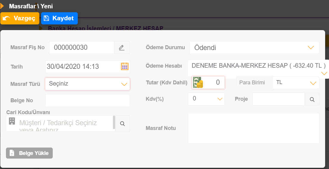Open the Para Birimi TL dropdown
This screenshot has height=169, width=329.
(296, 83)
